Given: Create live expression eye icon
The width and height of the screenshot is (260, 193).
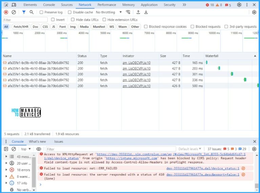Looking at the screenshot, I should [39, 149].
